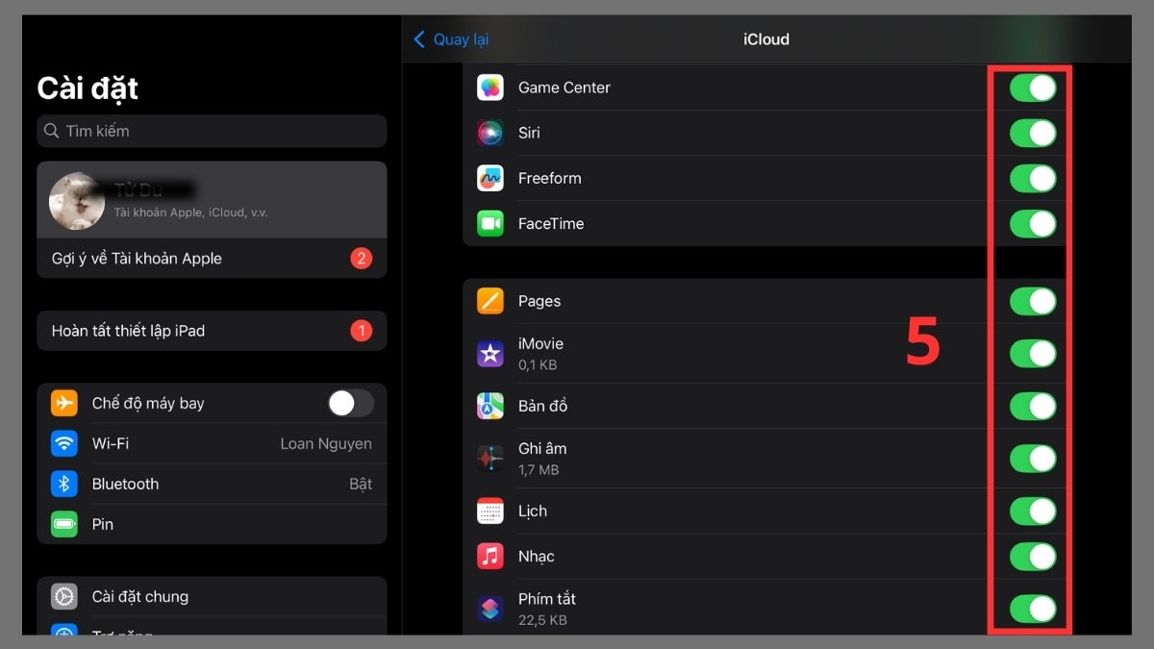This screenshot has width=1154, height=649.
Task: Select the Lịch calendar icon
Action: [x=490, y=512]
